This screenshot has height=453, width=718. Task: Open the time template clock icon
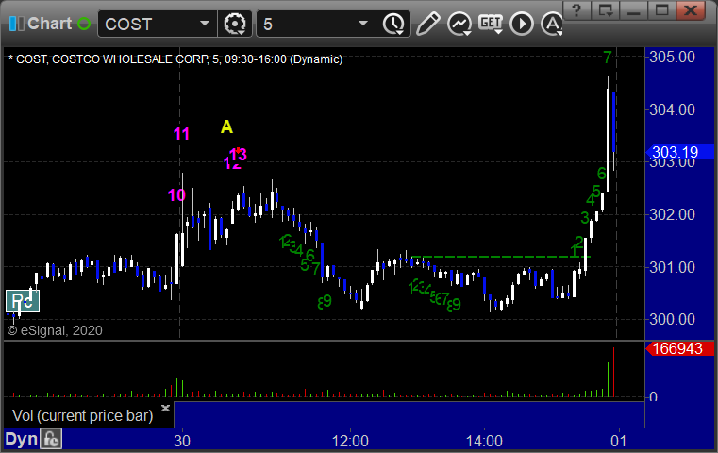click(393, 24)
